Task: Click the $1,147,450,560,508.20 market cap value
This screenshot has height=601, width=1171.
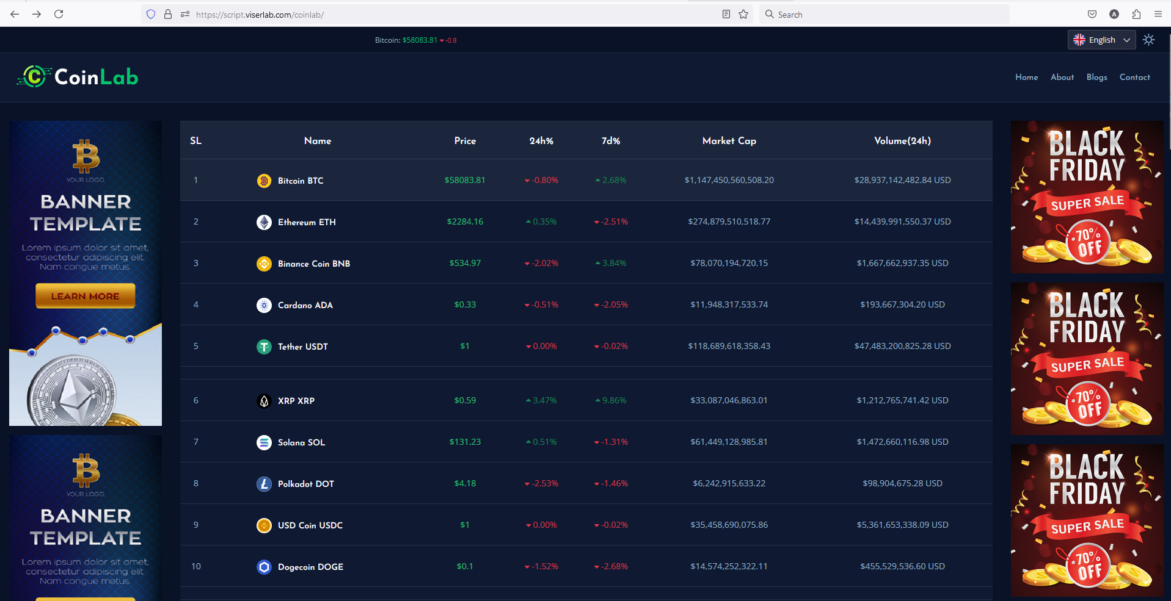Action: tap(729, 180)
